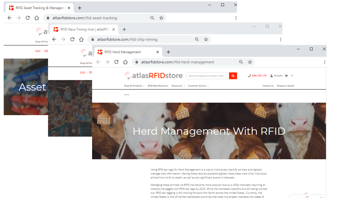Go back in the RFID Race Timing Hub window
Image resolution: width=339 pixels, height=198 pixels.
(x=54, y=39)
